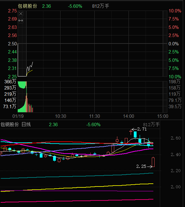The width and height of the screenshot is (185, 207).
Task: Click the 14:00 time axis label
Action: coord(129,116)
